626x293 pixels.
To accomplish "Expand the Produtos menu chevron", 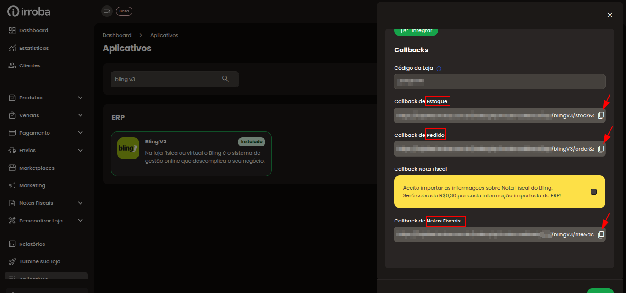I will pos(80,98).
